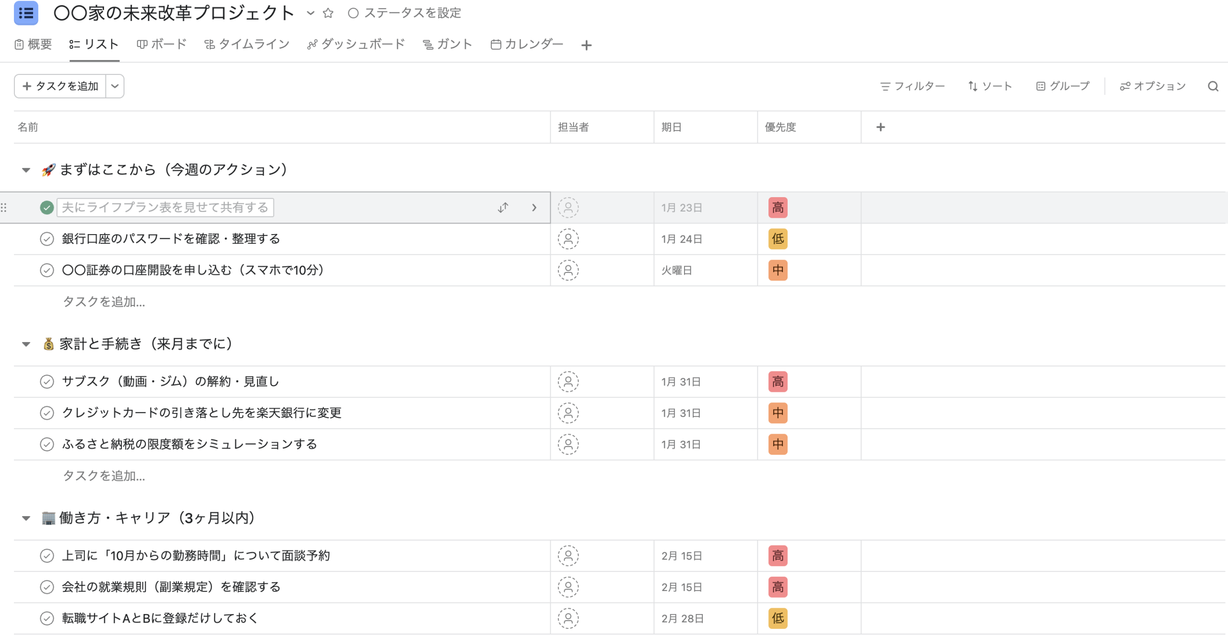Click subtask icon on 夫にライフプラン表 row
Viewport: 1228px width, 638px height.
tap(503, 208)
